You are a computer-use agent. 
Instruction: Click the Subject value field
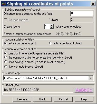point(82,20)
